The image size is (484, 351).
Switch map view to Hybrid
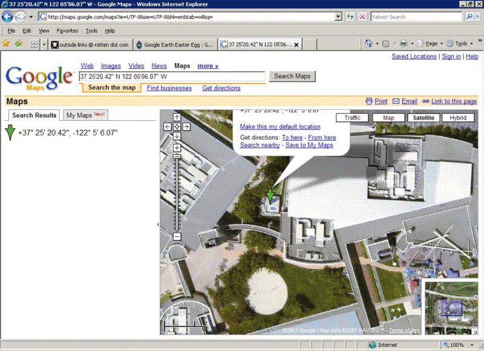pos(458,118)
